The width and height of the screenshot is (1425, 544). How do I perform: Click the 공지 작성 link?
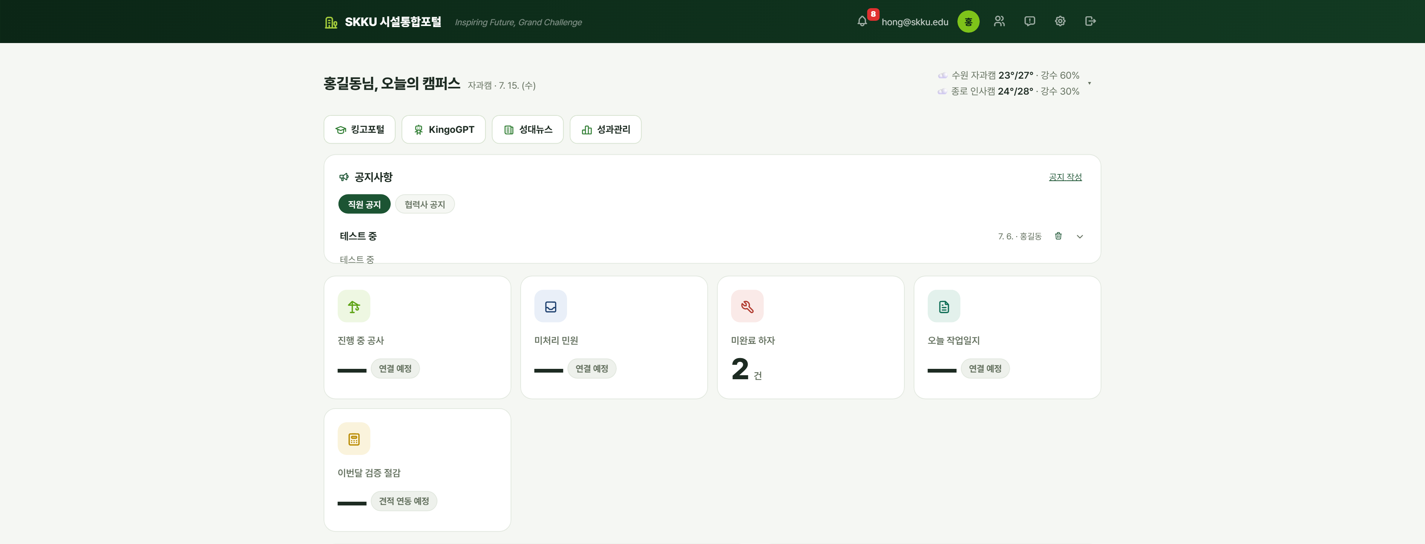pyautogui.click(x=1065, y=177)
